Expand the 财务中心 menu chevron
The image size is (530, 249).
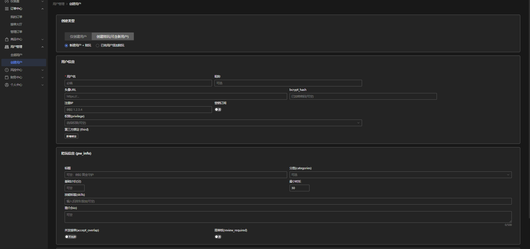click(43, 78)
